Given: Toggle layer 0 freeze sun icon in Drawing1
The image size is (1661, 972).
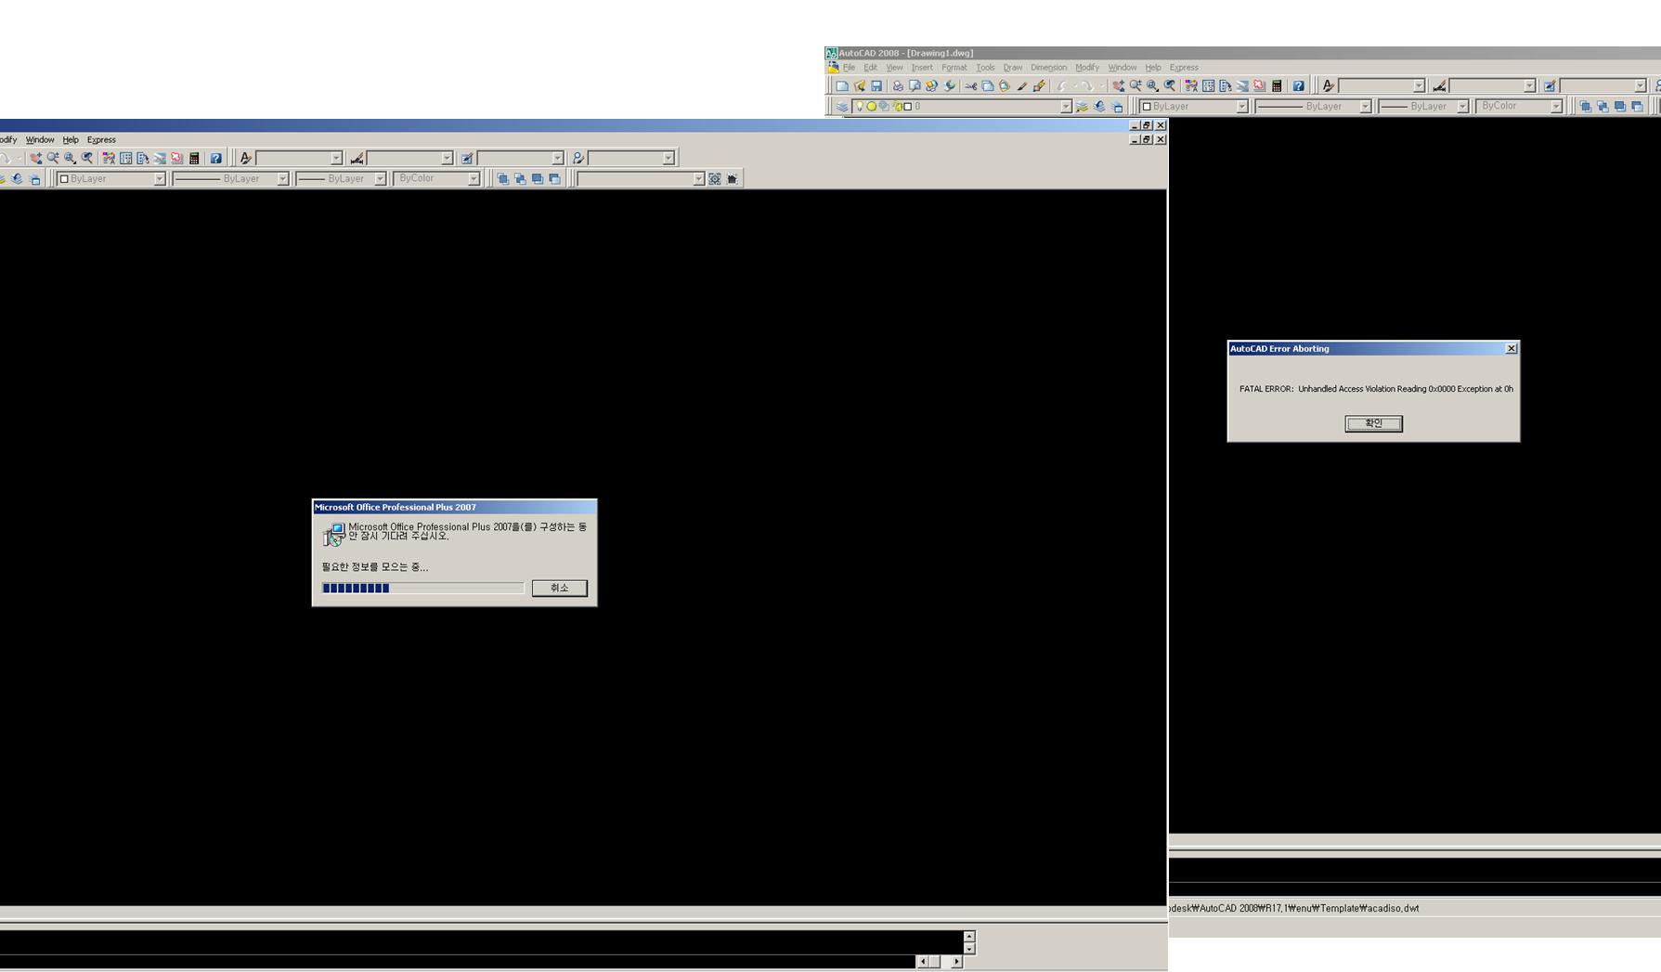Looking at the screenshot, I should (872, 107).
